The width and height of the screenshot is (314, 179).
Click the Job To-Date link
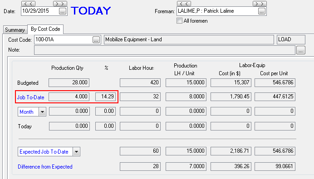[31, 97]
